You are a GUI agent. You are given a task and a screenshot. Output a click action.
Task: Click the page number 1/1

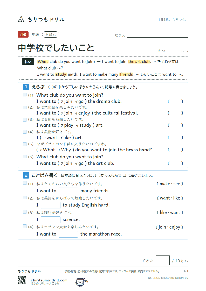(186, 271)
